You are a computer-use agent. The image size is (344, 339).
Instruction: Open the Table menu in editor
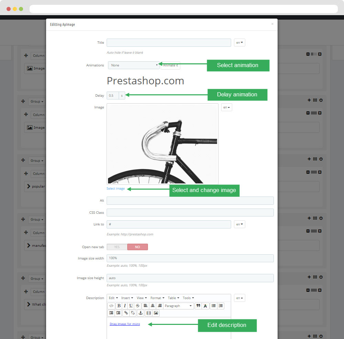[x=173, y=298]
